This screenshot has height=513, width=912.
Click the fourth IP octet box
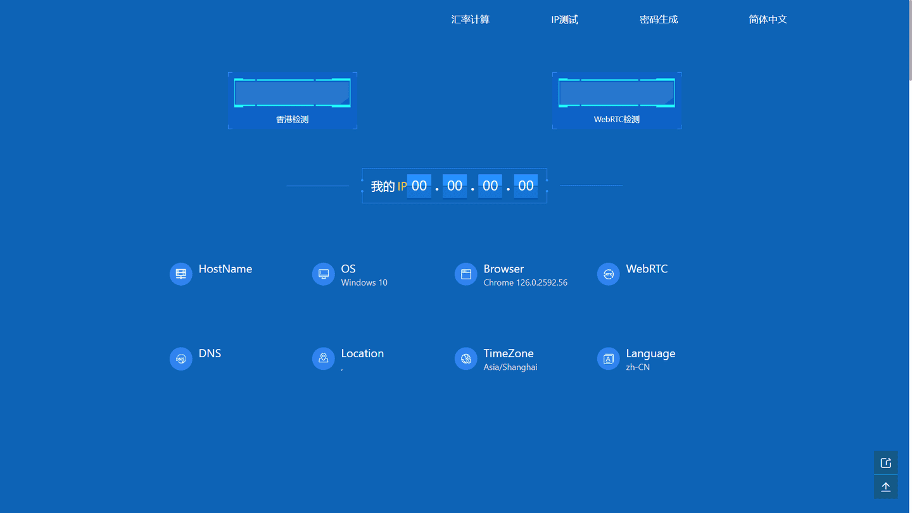click(x=526, y=186)
